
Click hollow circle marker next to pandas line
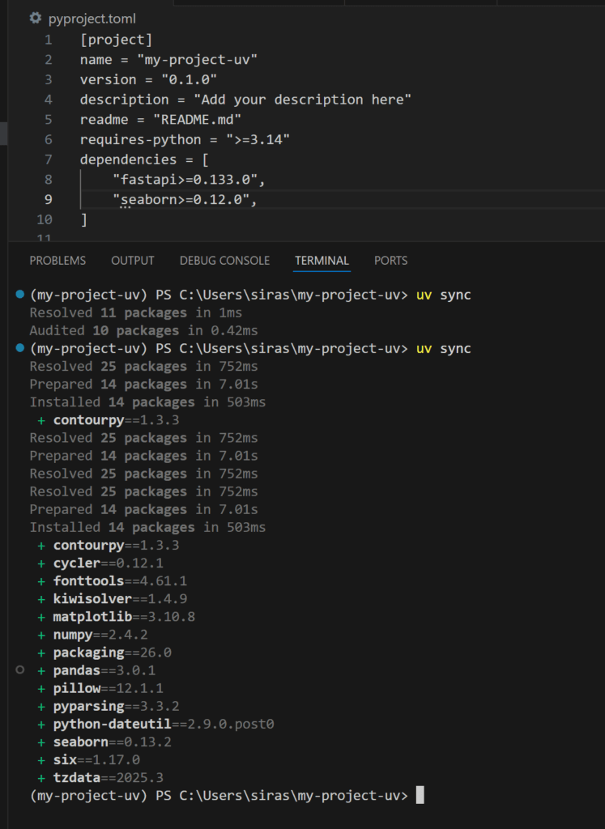click(x=20, y=670)
